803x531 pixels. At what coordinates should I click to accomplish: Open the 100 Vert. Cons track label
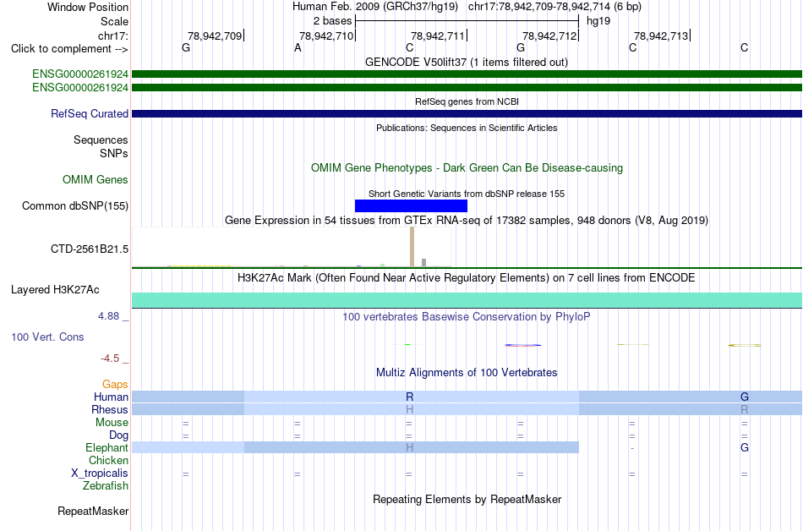pyautogui.click(x=47, y=337)
